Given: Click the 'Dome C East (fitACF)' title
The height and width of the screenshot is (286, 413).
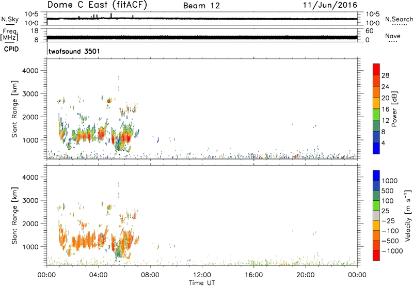Looking at the screenshot, I should coord(97,5).
